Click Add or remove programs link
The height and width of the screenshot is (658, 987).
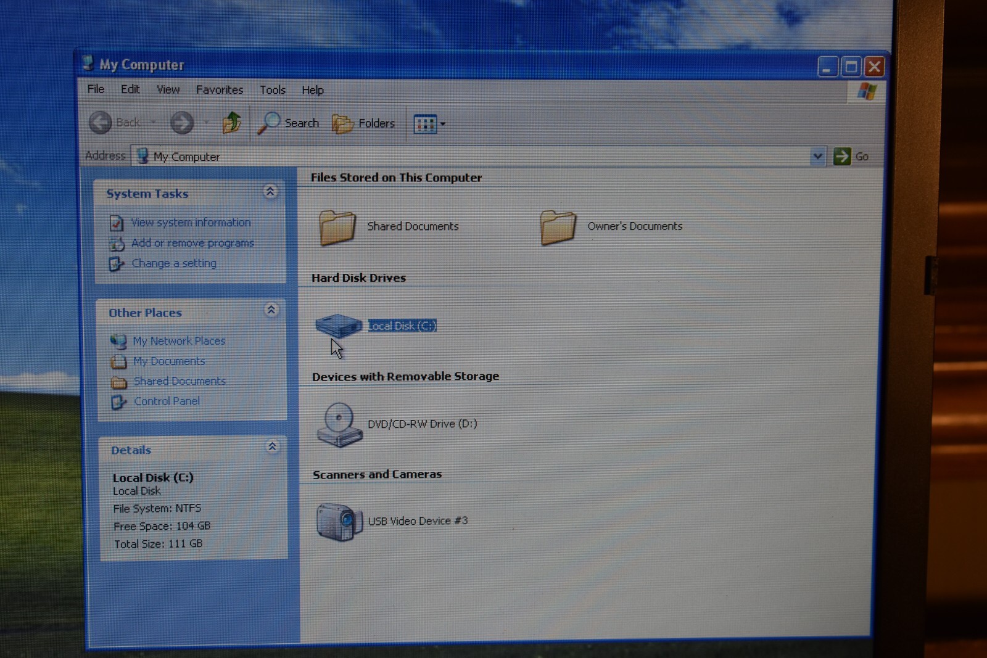[x=192, y=243]
